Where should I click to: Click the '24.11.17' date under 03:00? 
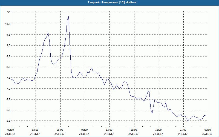pos(35,134)
